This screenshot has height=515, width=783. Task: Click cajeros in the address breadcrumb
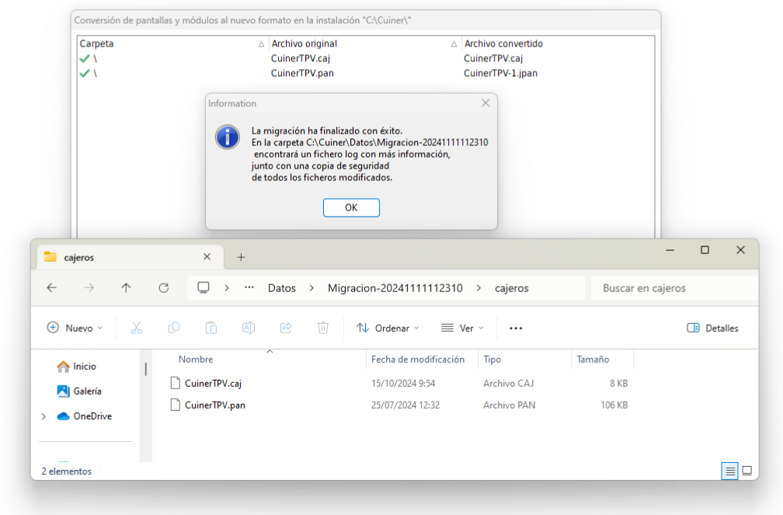(x=511, y=288)
